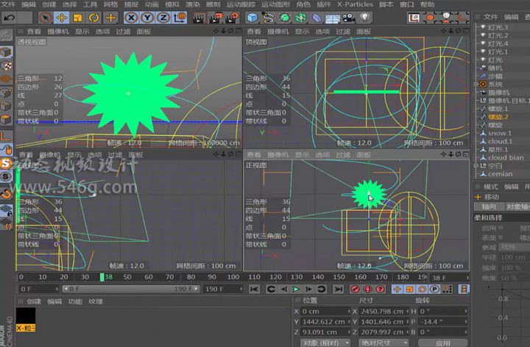This screenshot has width=530, height=347.
Task: Select the 灯光.3 light object
Action: [498, 27]
